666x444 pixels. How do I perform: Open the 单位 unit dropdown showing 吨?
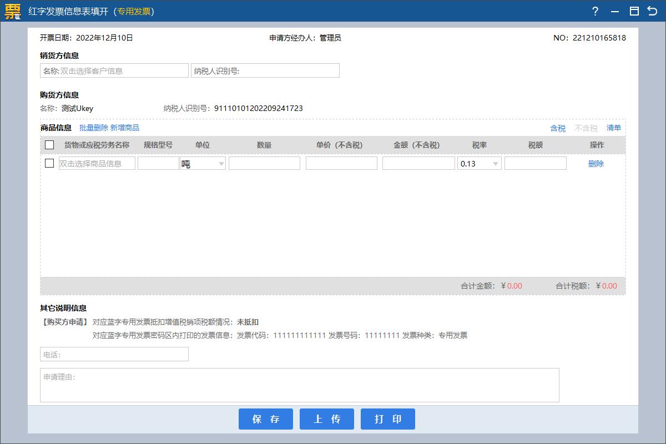tap(221, 163)
